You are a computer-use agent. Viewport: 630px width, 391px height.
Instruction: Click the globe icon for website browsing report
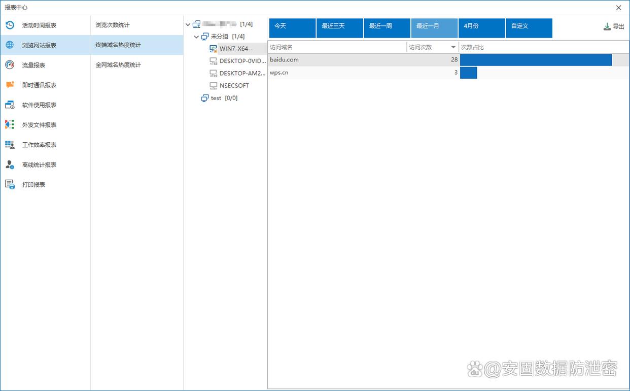click(x=10, y=45)
